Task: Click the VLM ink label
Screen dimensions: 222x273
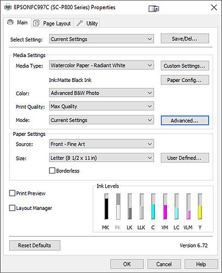Action: [188, 227]
